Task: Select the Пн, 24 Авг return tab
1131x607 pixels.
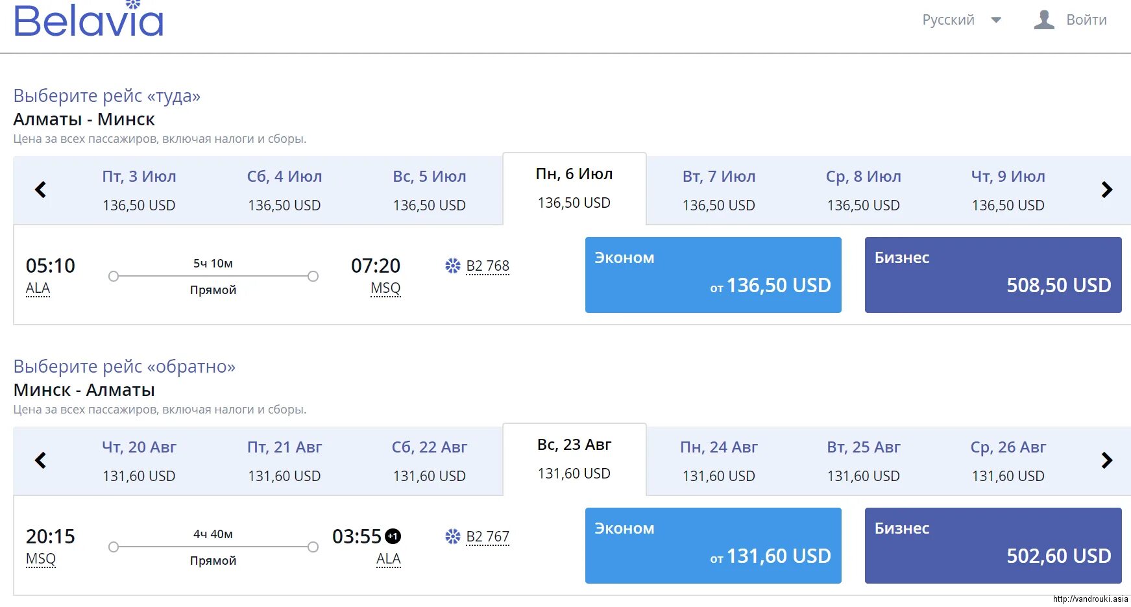Action: tap(718, 461)
